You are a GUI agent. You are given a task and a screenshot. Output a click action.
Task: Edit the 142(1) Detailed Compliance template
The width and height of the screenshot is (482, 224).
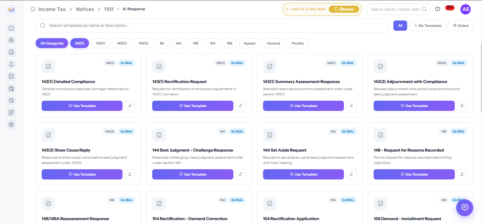pyautogui.click(x=130, y=106)
